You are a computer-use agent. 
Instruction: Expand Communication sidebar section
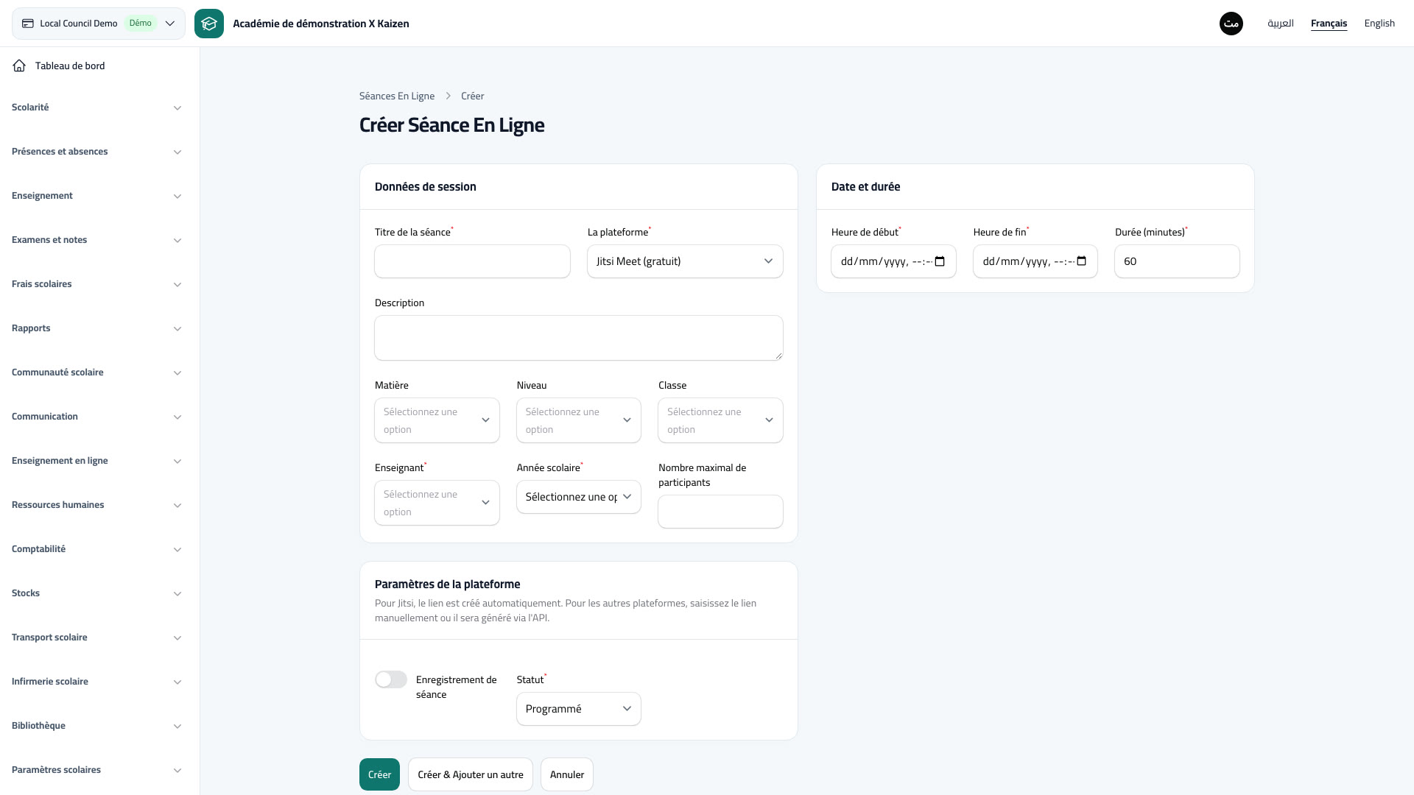point(96,417)
